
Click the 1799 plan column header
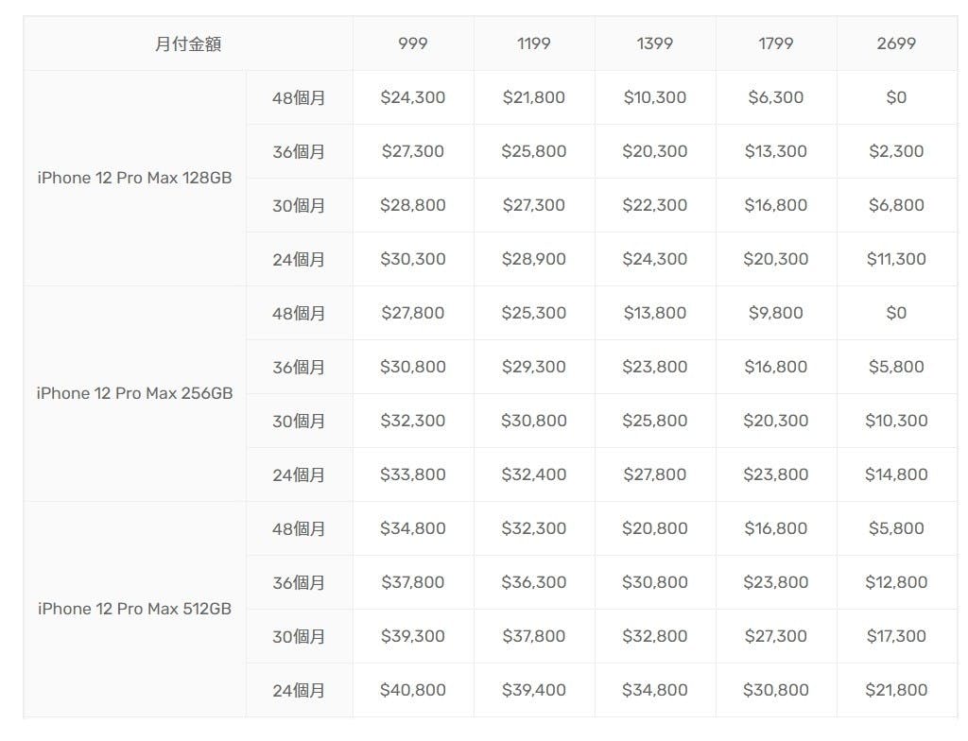776,43
